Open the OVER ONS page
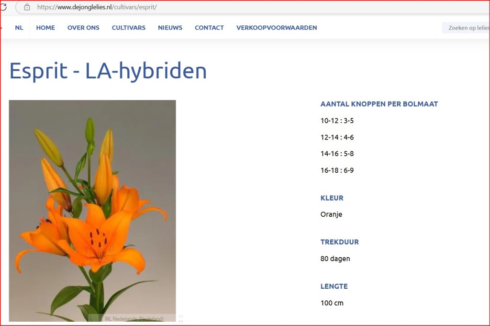 [83, 28]
